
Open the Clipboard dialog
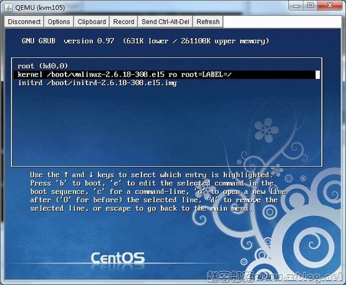[x=92, y=22]
